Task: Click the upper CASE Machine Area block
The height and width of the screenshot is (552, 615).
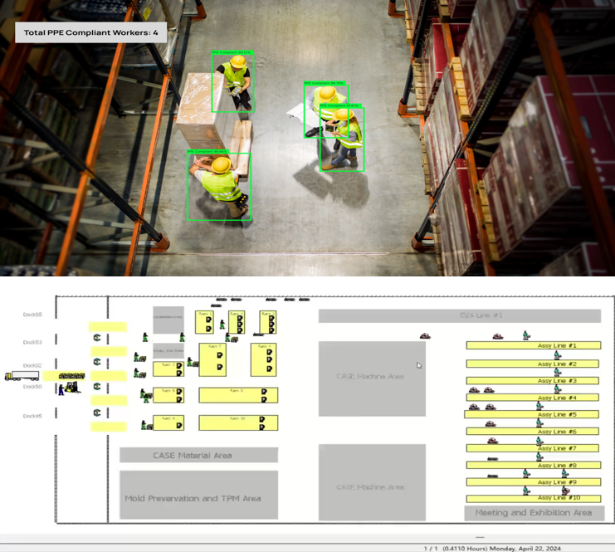Action: click(372, 379)
